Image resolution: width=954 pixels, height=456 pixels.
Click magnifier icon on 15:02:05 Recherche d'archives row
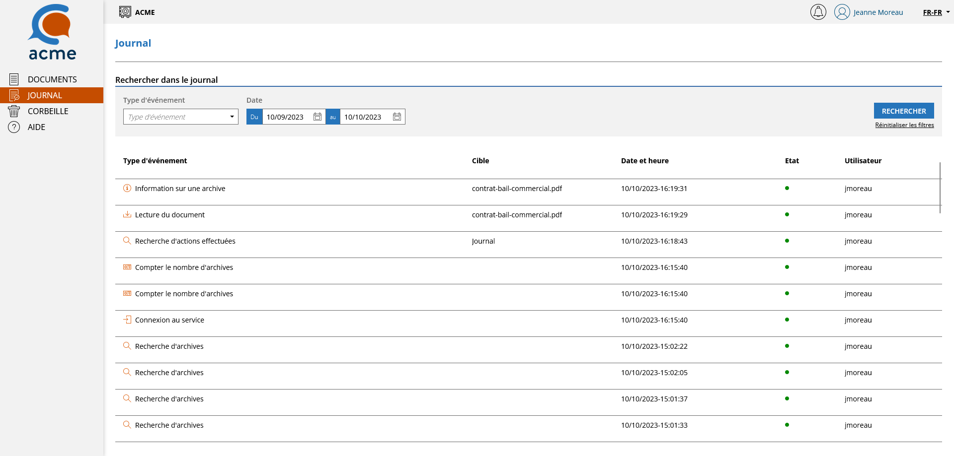pos(127,372)
